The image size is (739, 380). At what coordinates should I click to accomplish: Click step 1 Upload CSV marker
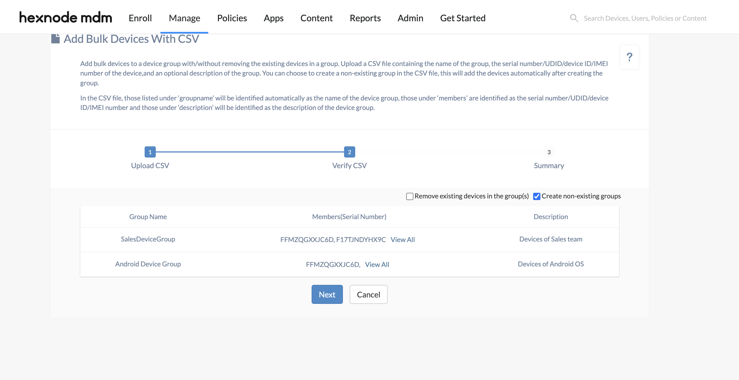tap(150, 152)
